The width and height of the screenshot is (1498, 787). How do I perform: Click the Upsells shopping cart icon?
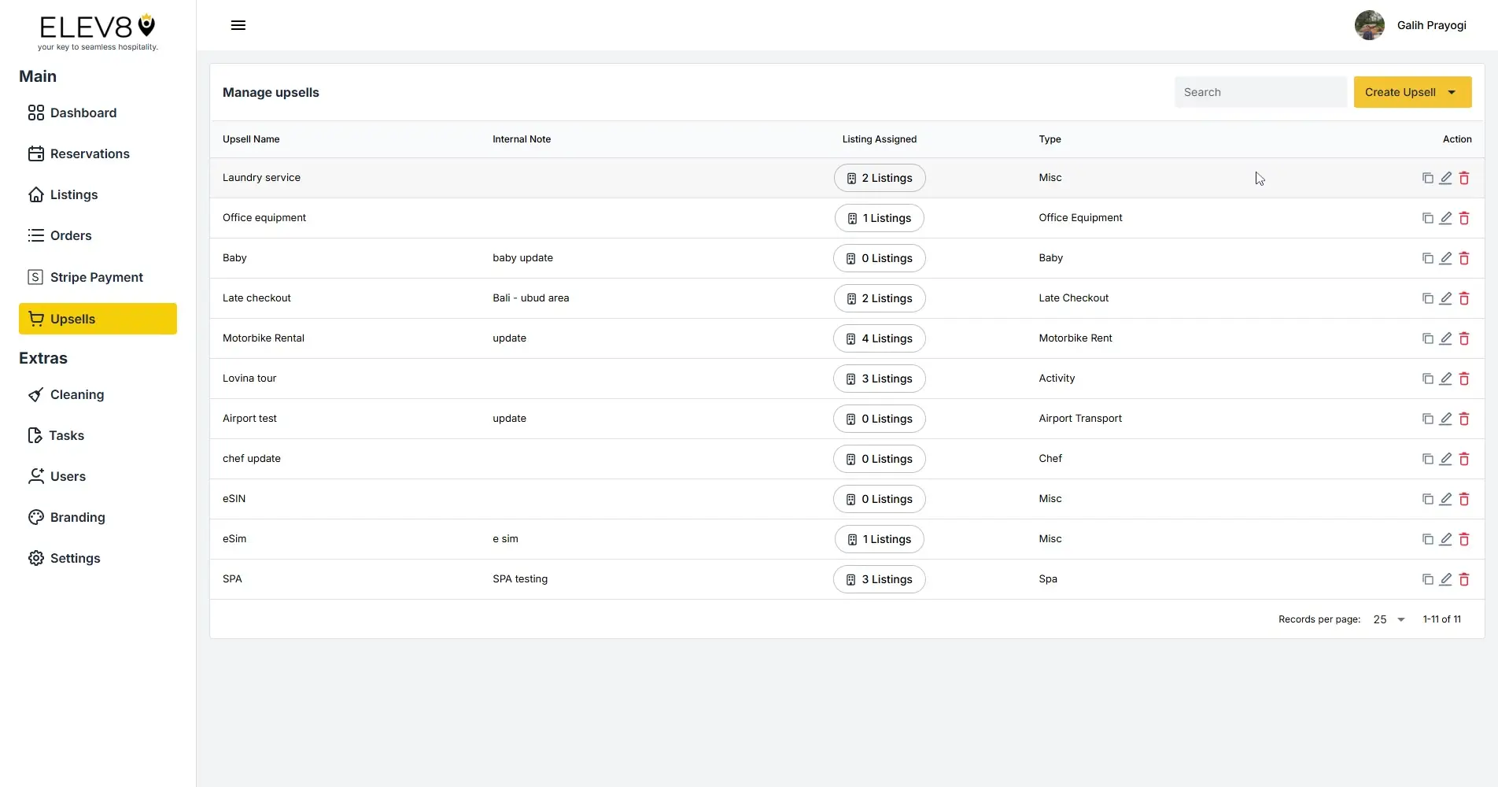(36, 319)
